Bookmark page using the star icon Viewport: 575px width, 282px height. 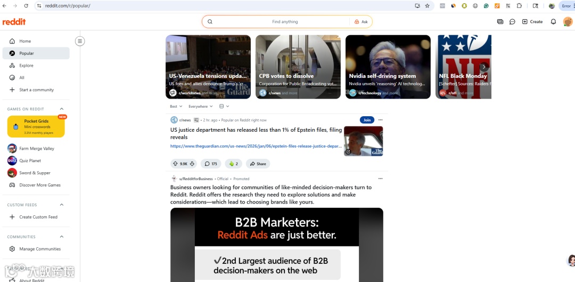click(x=427, y=6)
